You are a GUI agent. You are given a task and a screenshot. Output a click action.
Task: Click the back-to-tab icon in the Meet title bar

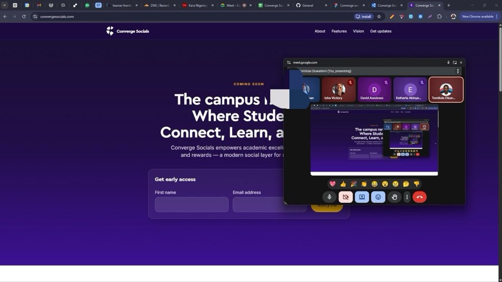[454, 63]
